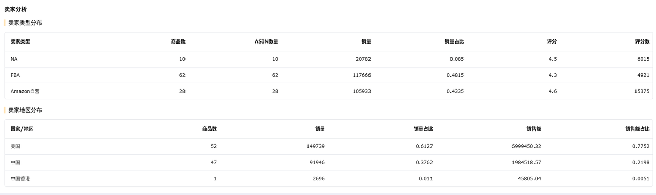Image resolution: width=656 pixels, height=195 pixels.
Task: Click rating count 6015
Action: click(x=643, y=59)
